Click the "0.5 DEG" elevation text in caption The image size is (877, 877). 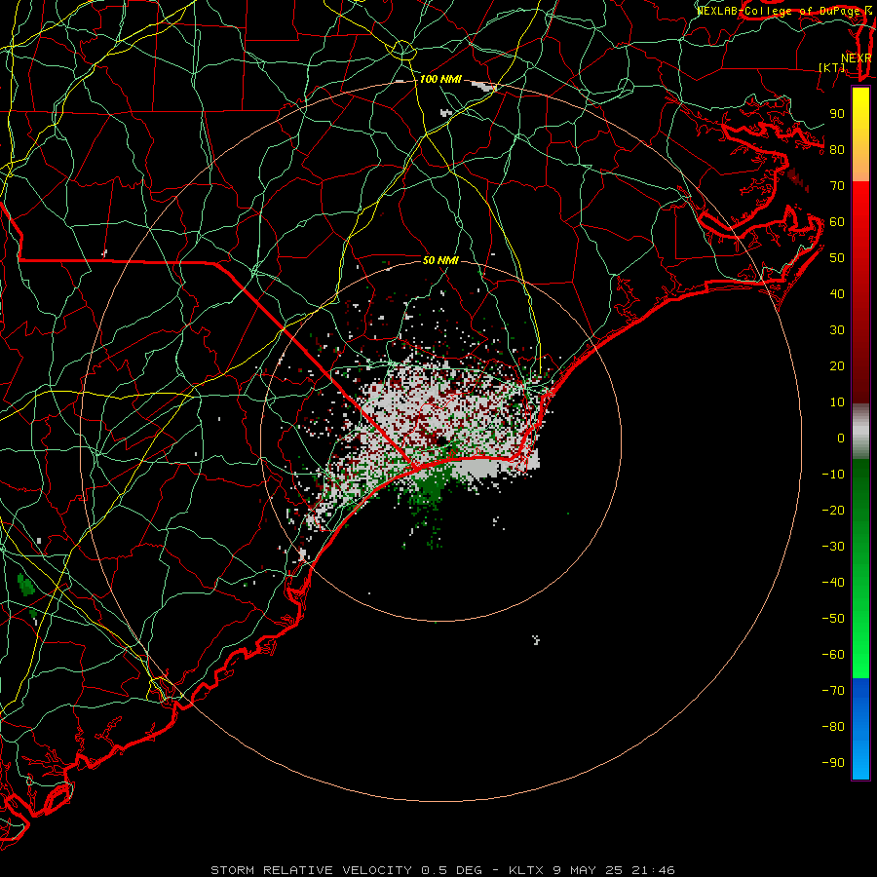coord(451,870)
